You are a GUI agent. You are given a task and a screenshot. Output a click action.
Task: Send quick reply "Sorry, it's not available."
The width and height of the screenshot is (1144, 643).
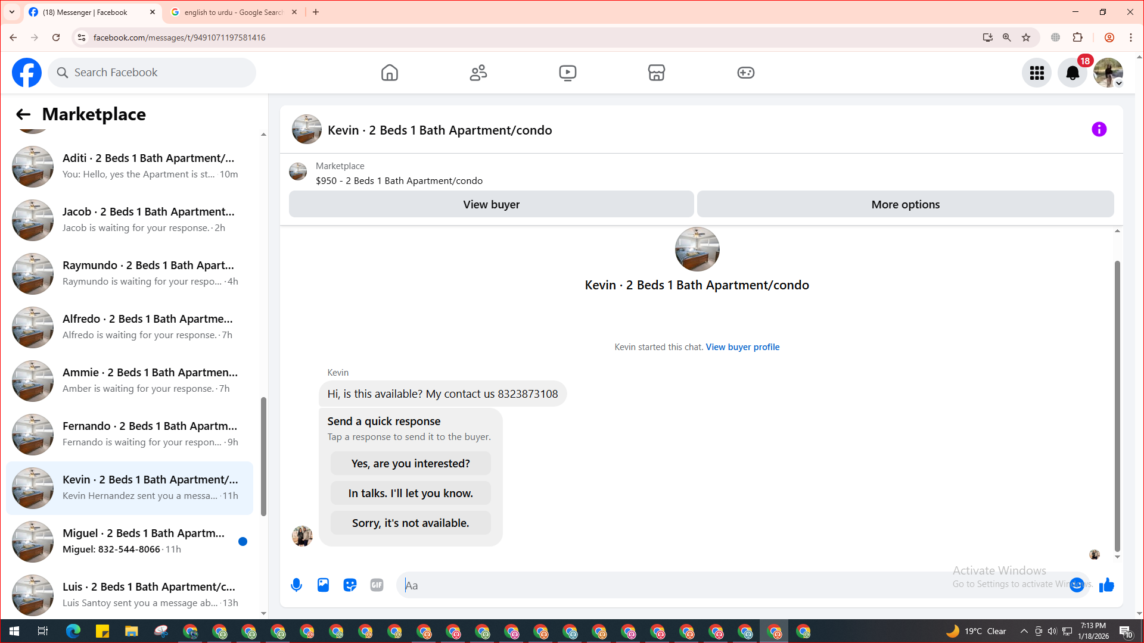[411, 523]
